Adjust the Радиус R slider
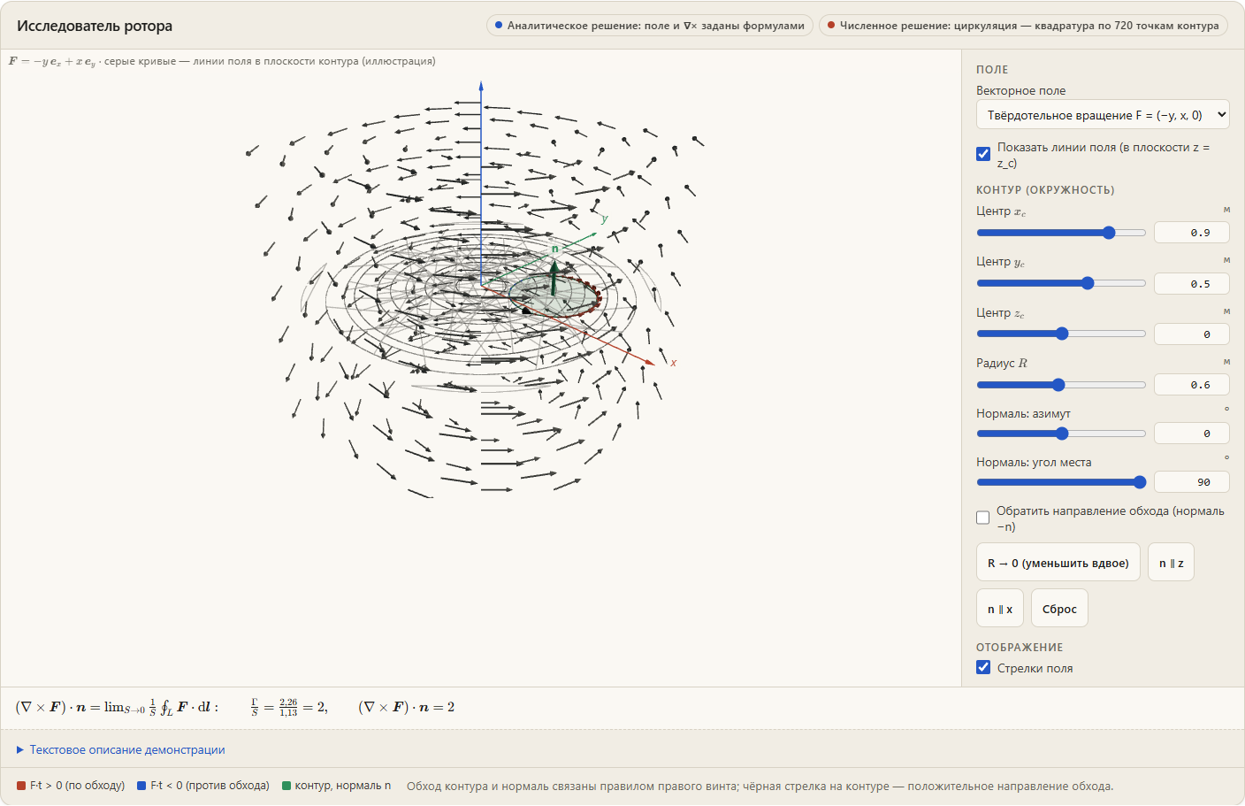The image size is (1245, 806). coord(1061,385)
